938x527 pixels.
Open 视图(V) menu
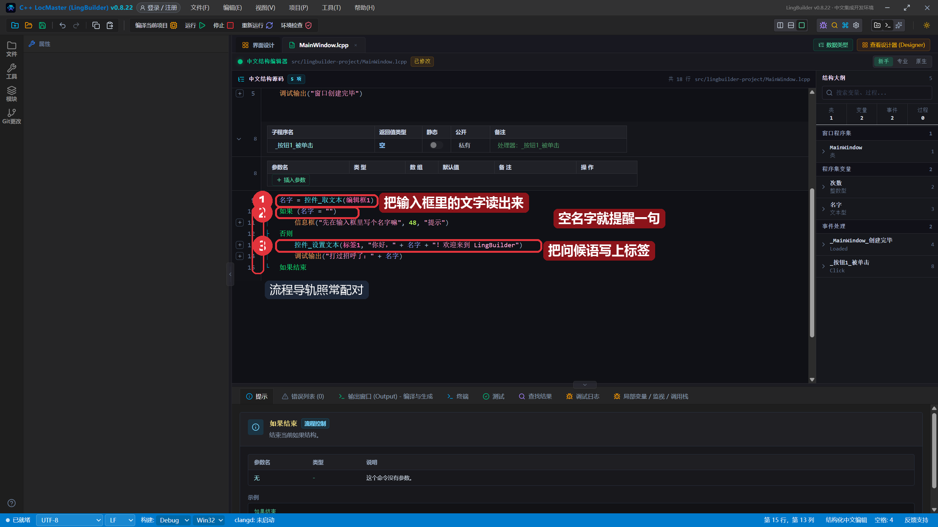(265, 8)
